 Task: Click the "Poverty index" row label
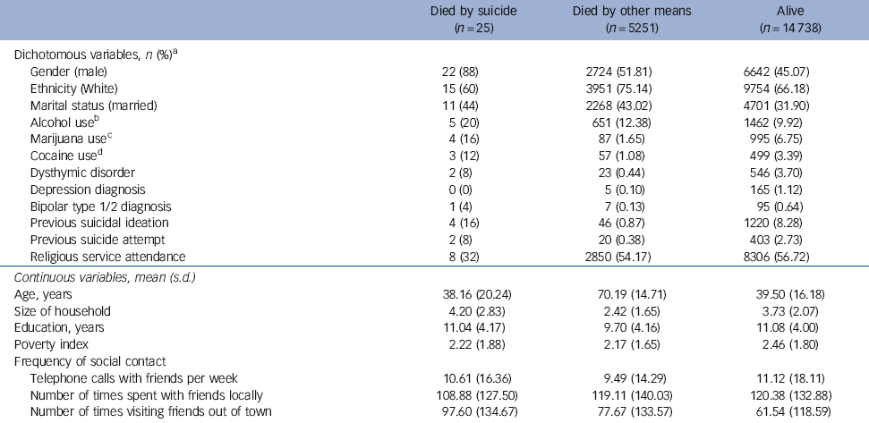tap(50, 345)
